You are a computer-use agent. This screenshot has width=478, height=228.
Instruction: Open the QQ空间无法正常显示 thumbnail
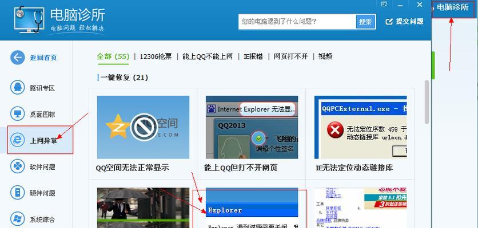click(143, 127)
